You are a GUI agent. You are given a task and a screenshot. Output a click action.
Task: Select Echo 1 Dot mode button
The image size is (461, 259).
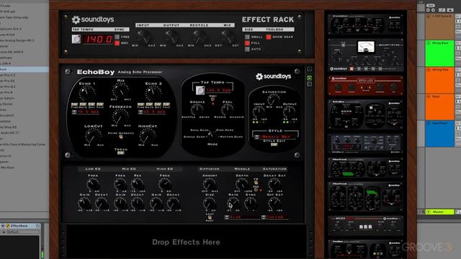coord(91,105)
